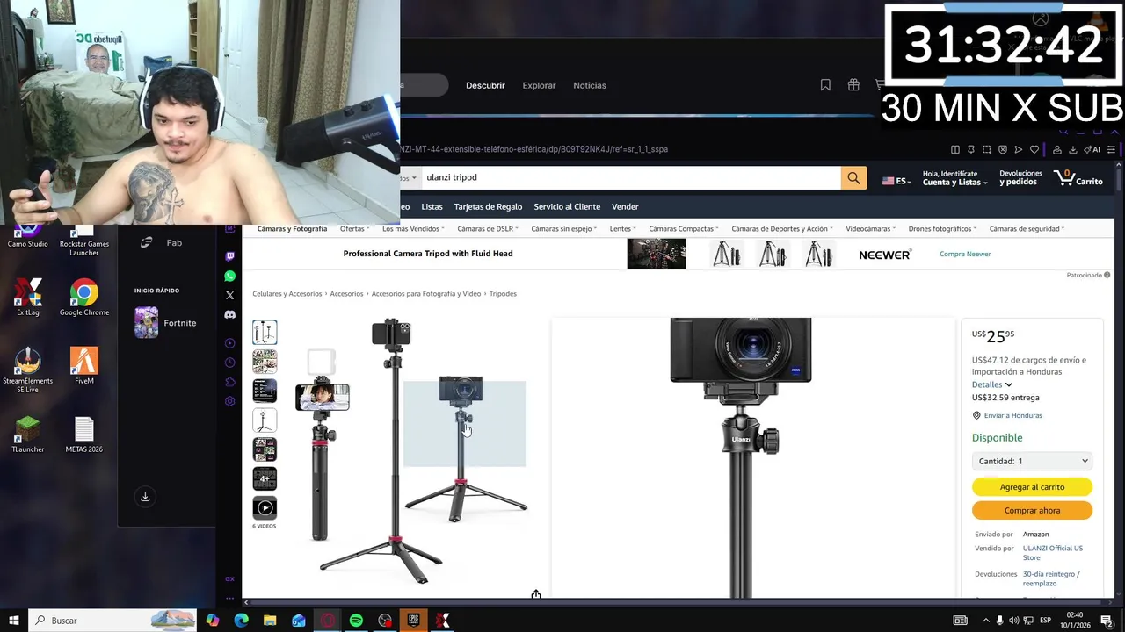
Task: Click the Opera AI assistant icon
Action: click(x=1092, y=150)
